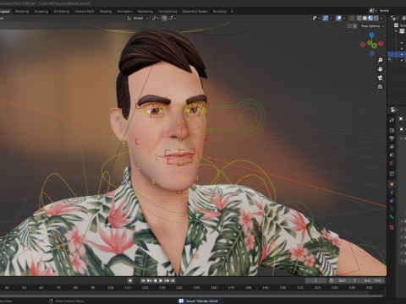Add a new workspace with plus button
The width and height of the screenshot is (406, 304).
tap(232, 12)
